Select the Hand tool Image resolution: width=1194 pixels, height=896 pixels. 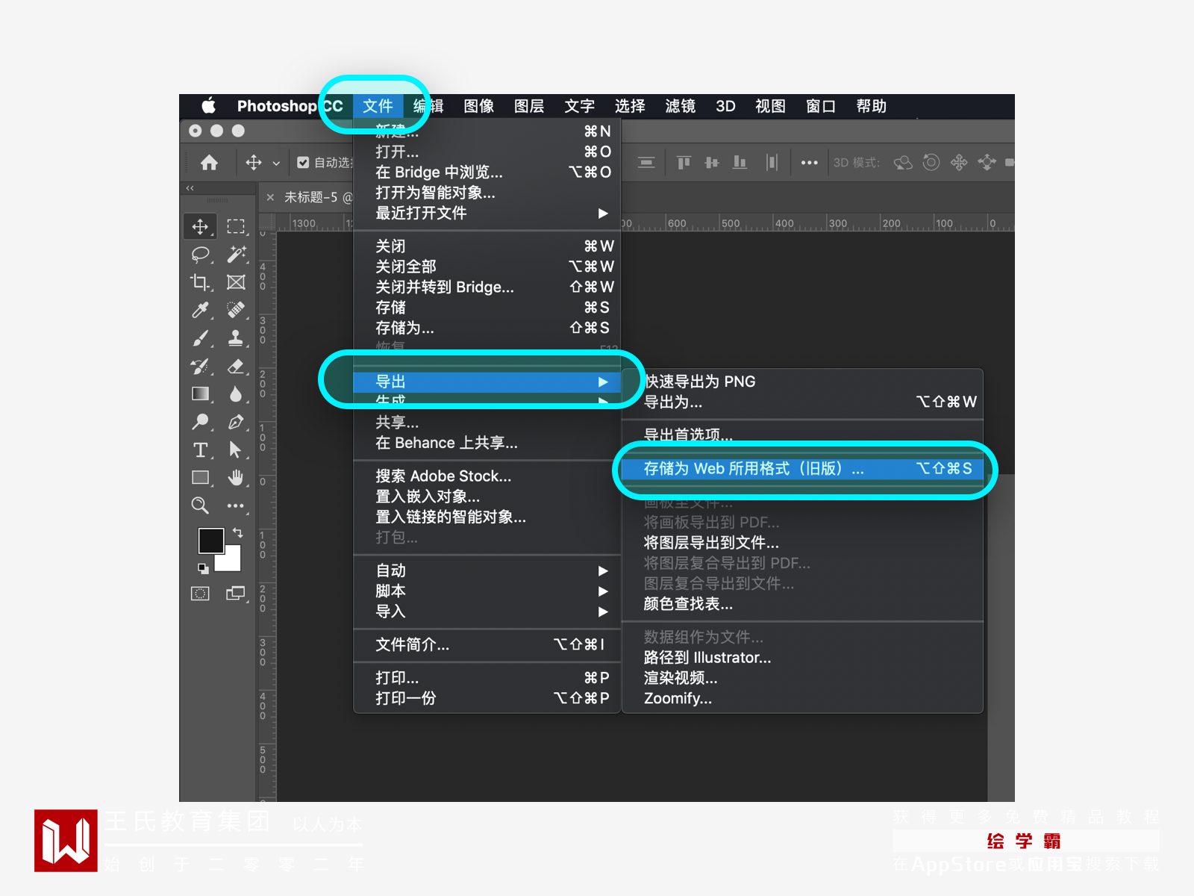[236, 477]
